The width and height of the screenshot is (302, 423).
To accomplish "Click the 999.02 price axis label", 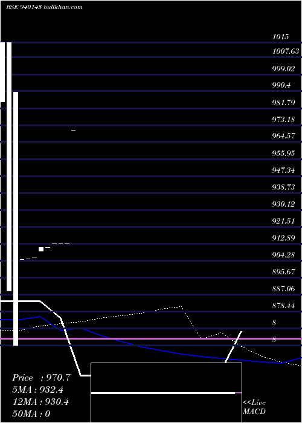I will click(283, 68).
